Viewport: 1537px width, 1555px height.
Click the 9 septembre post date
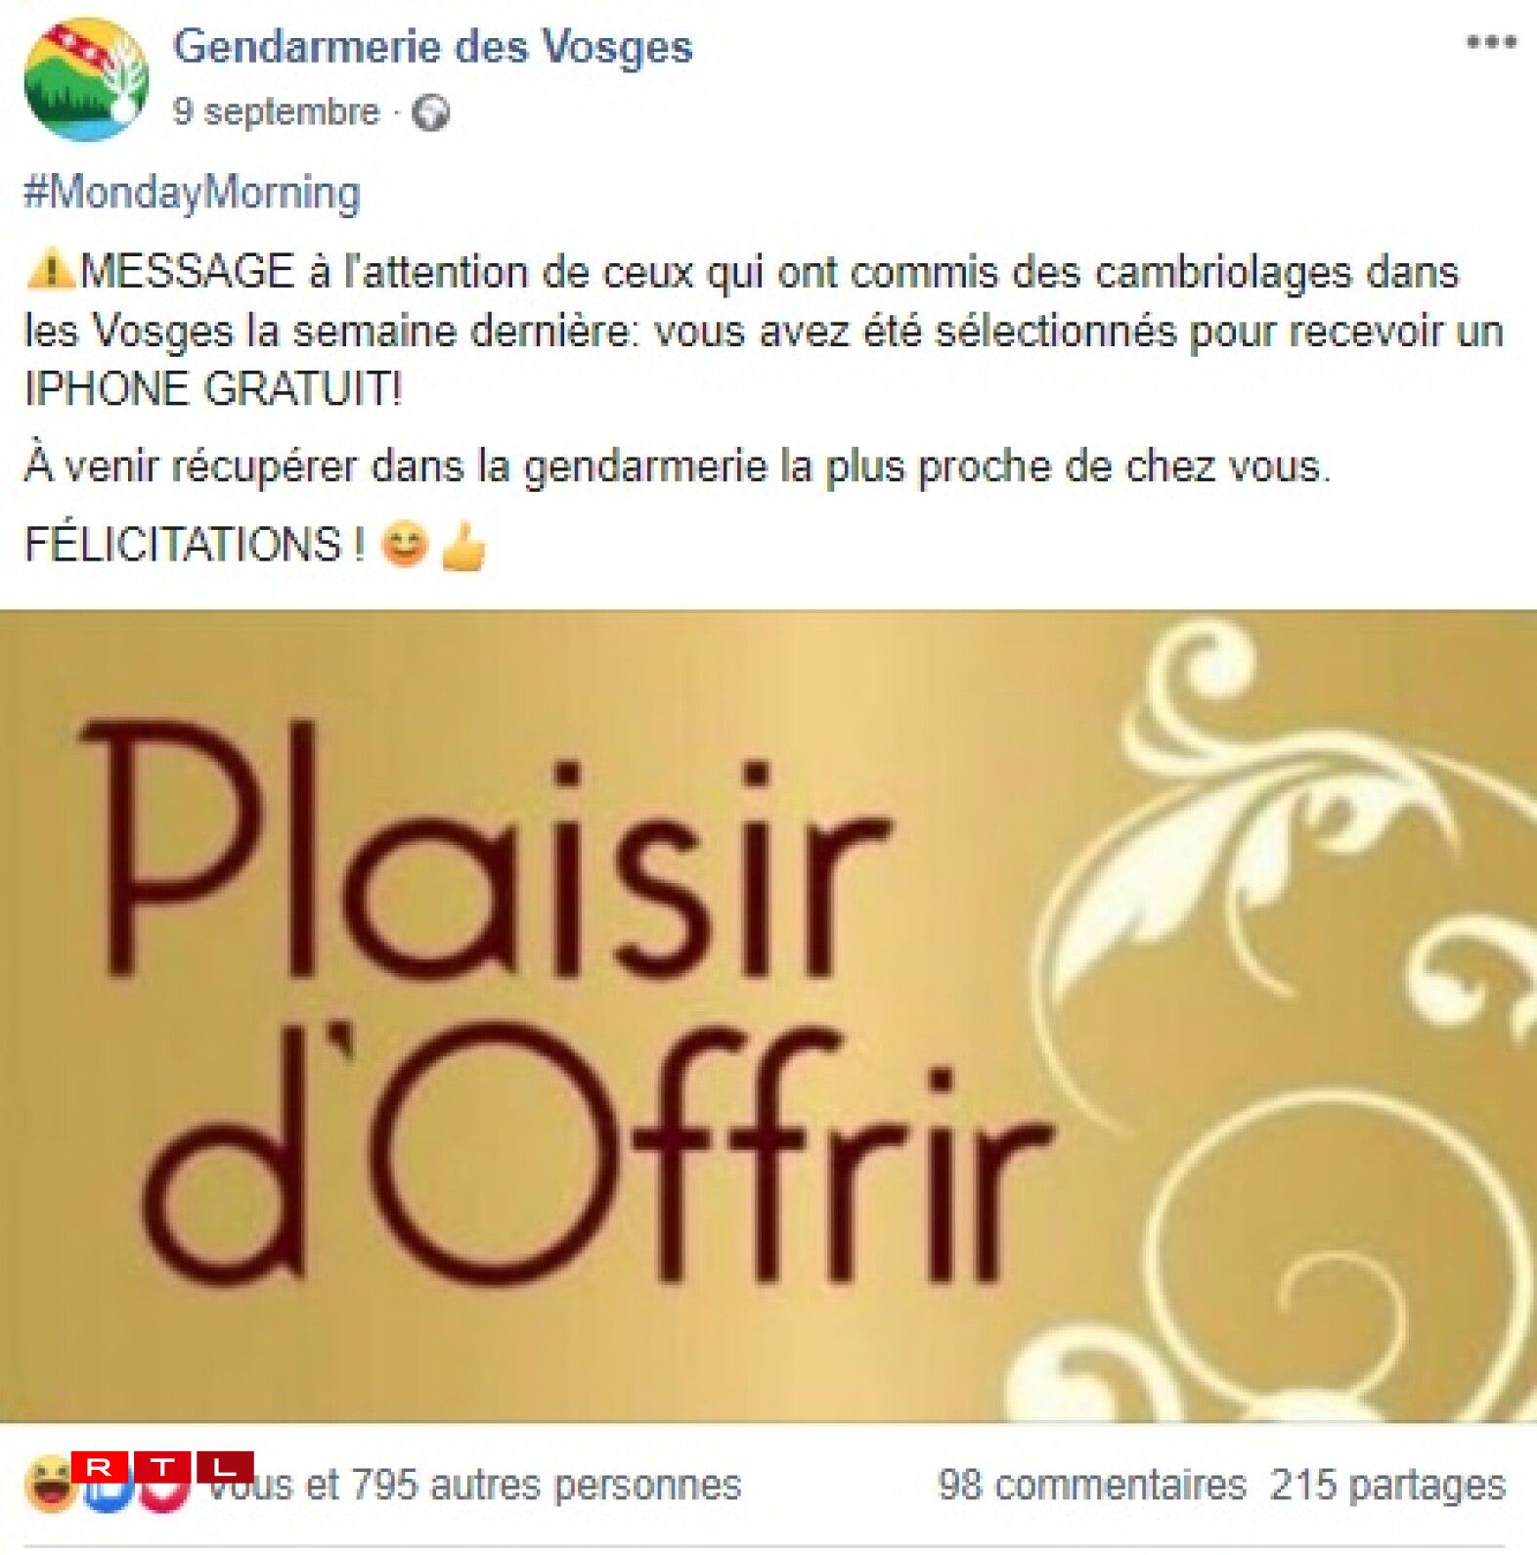tap(276, 111)
